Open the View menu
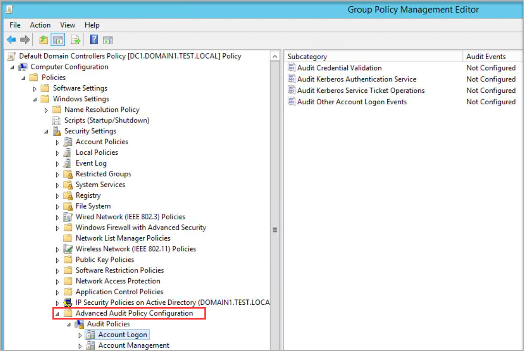The image size is (524, 351). tap(67, 25)
